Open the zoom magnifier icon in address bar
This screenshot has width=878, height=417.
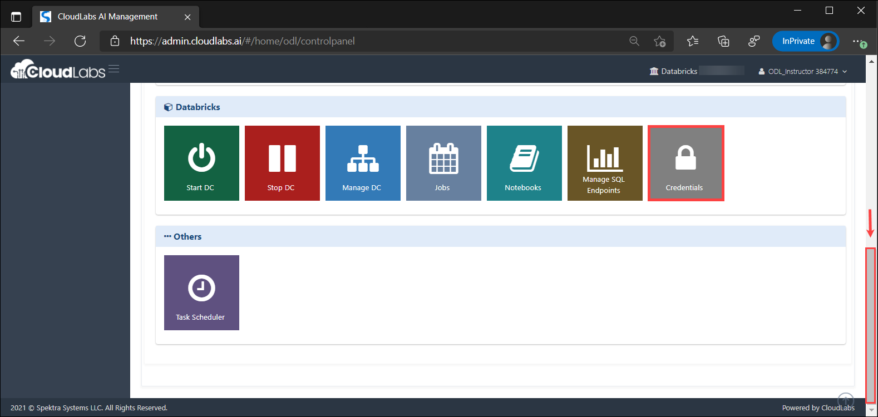click(634, 41)
